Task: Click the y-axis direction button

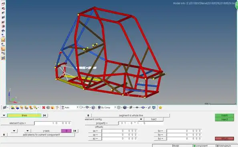Action: click(x=46, y=131)
